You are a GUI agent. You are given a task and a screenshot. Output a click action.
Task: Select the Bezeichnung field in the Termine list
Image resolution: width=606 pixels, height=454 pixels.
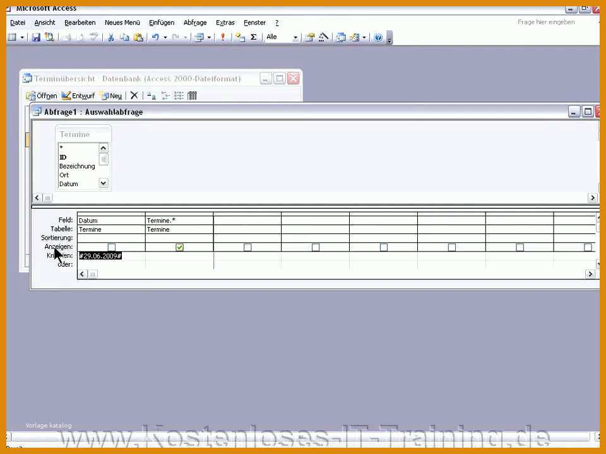pyautogui.click(x=77, y=166)
